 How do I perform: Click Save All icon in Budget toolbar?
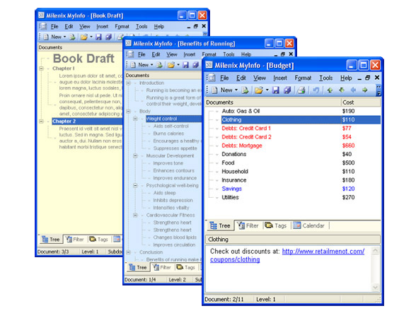click(287, 90)
